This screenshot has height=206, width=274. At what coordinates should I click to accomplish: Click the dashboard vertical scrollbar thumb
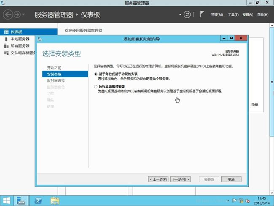coord(272,82)
